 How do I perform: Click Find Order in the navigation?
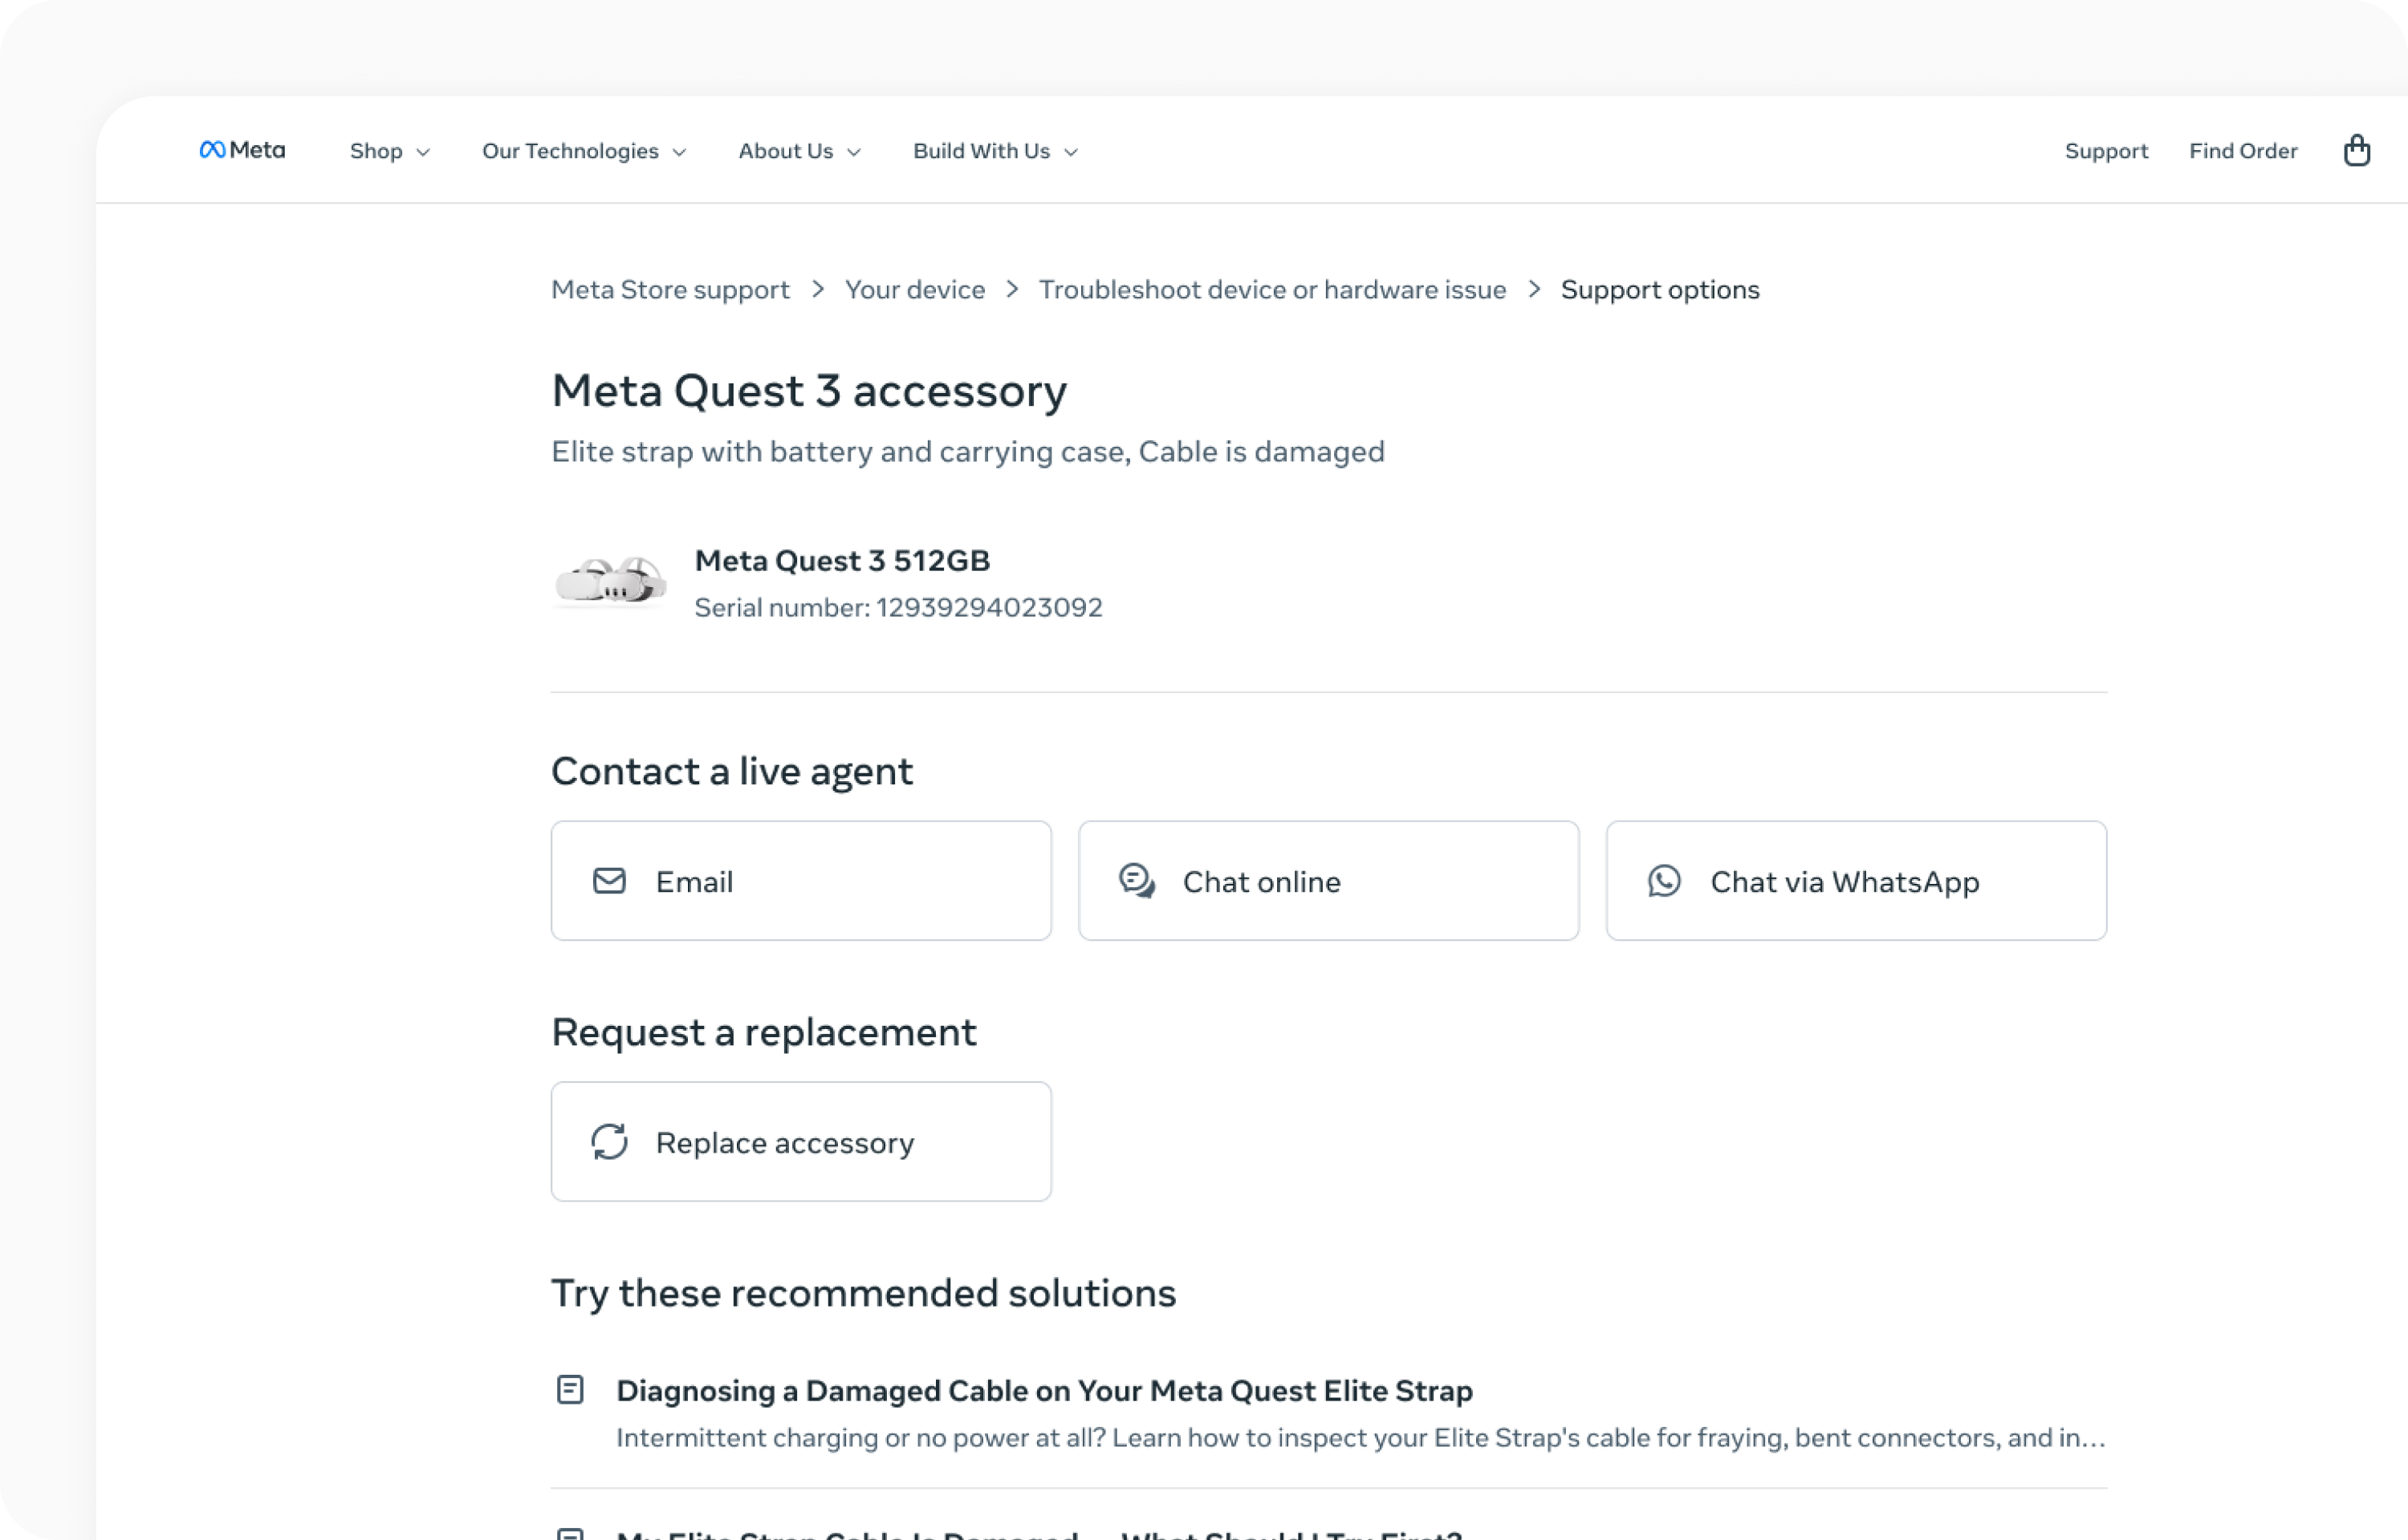coord(2244,151)
